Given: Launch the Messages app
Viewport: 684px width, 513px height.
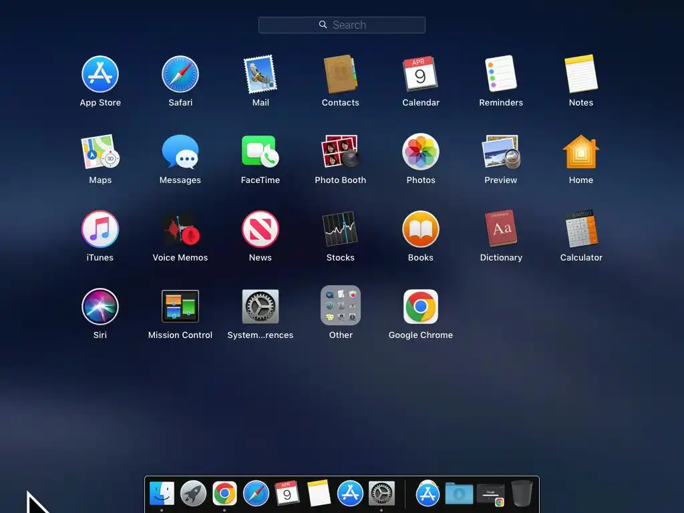Looking at the screenshot, I should [x=180, y=152].
